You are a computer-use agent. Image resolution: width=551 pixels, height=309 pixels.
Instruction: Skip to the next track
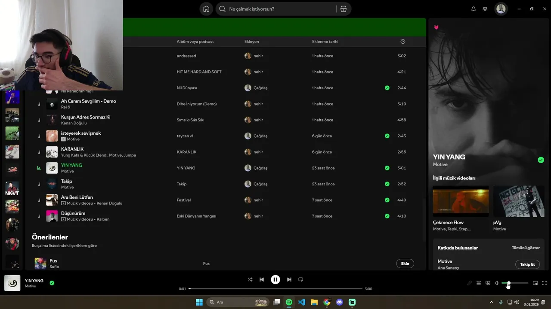(x=289, y=279)
